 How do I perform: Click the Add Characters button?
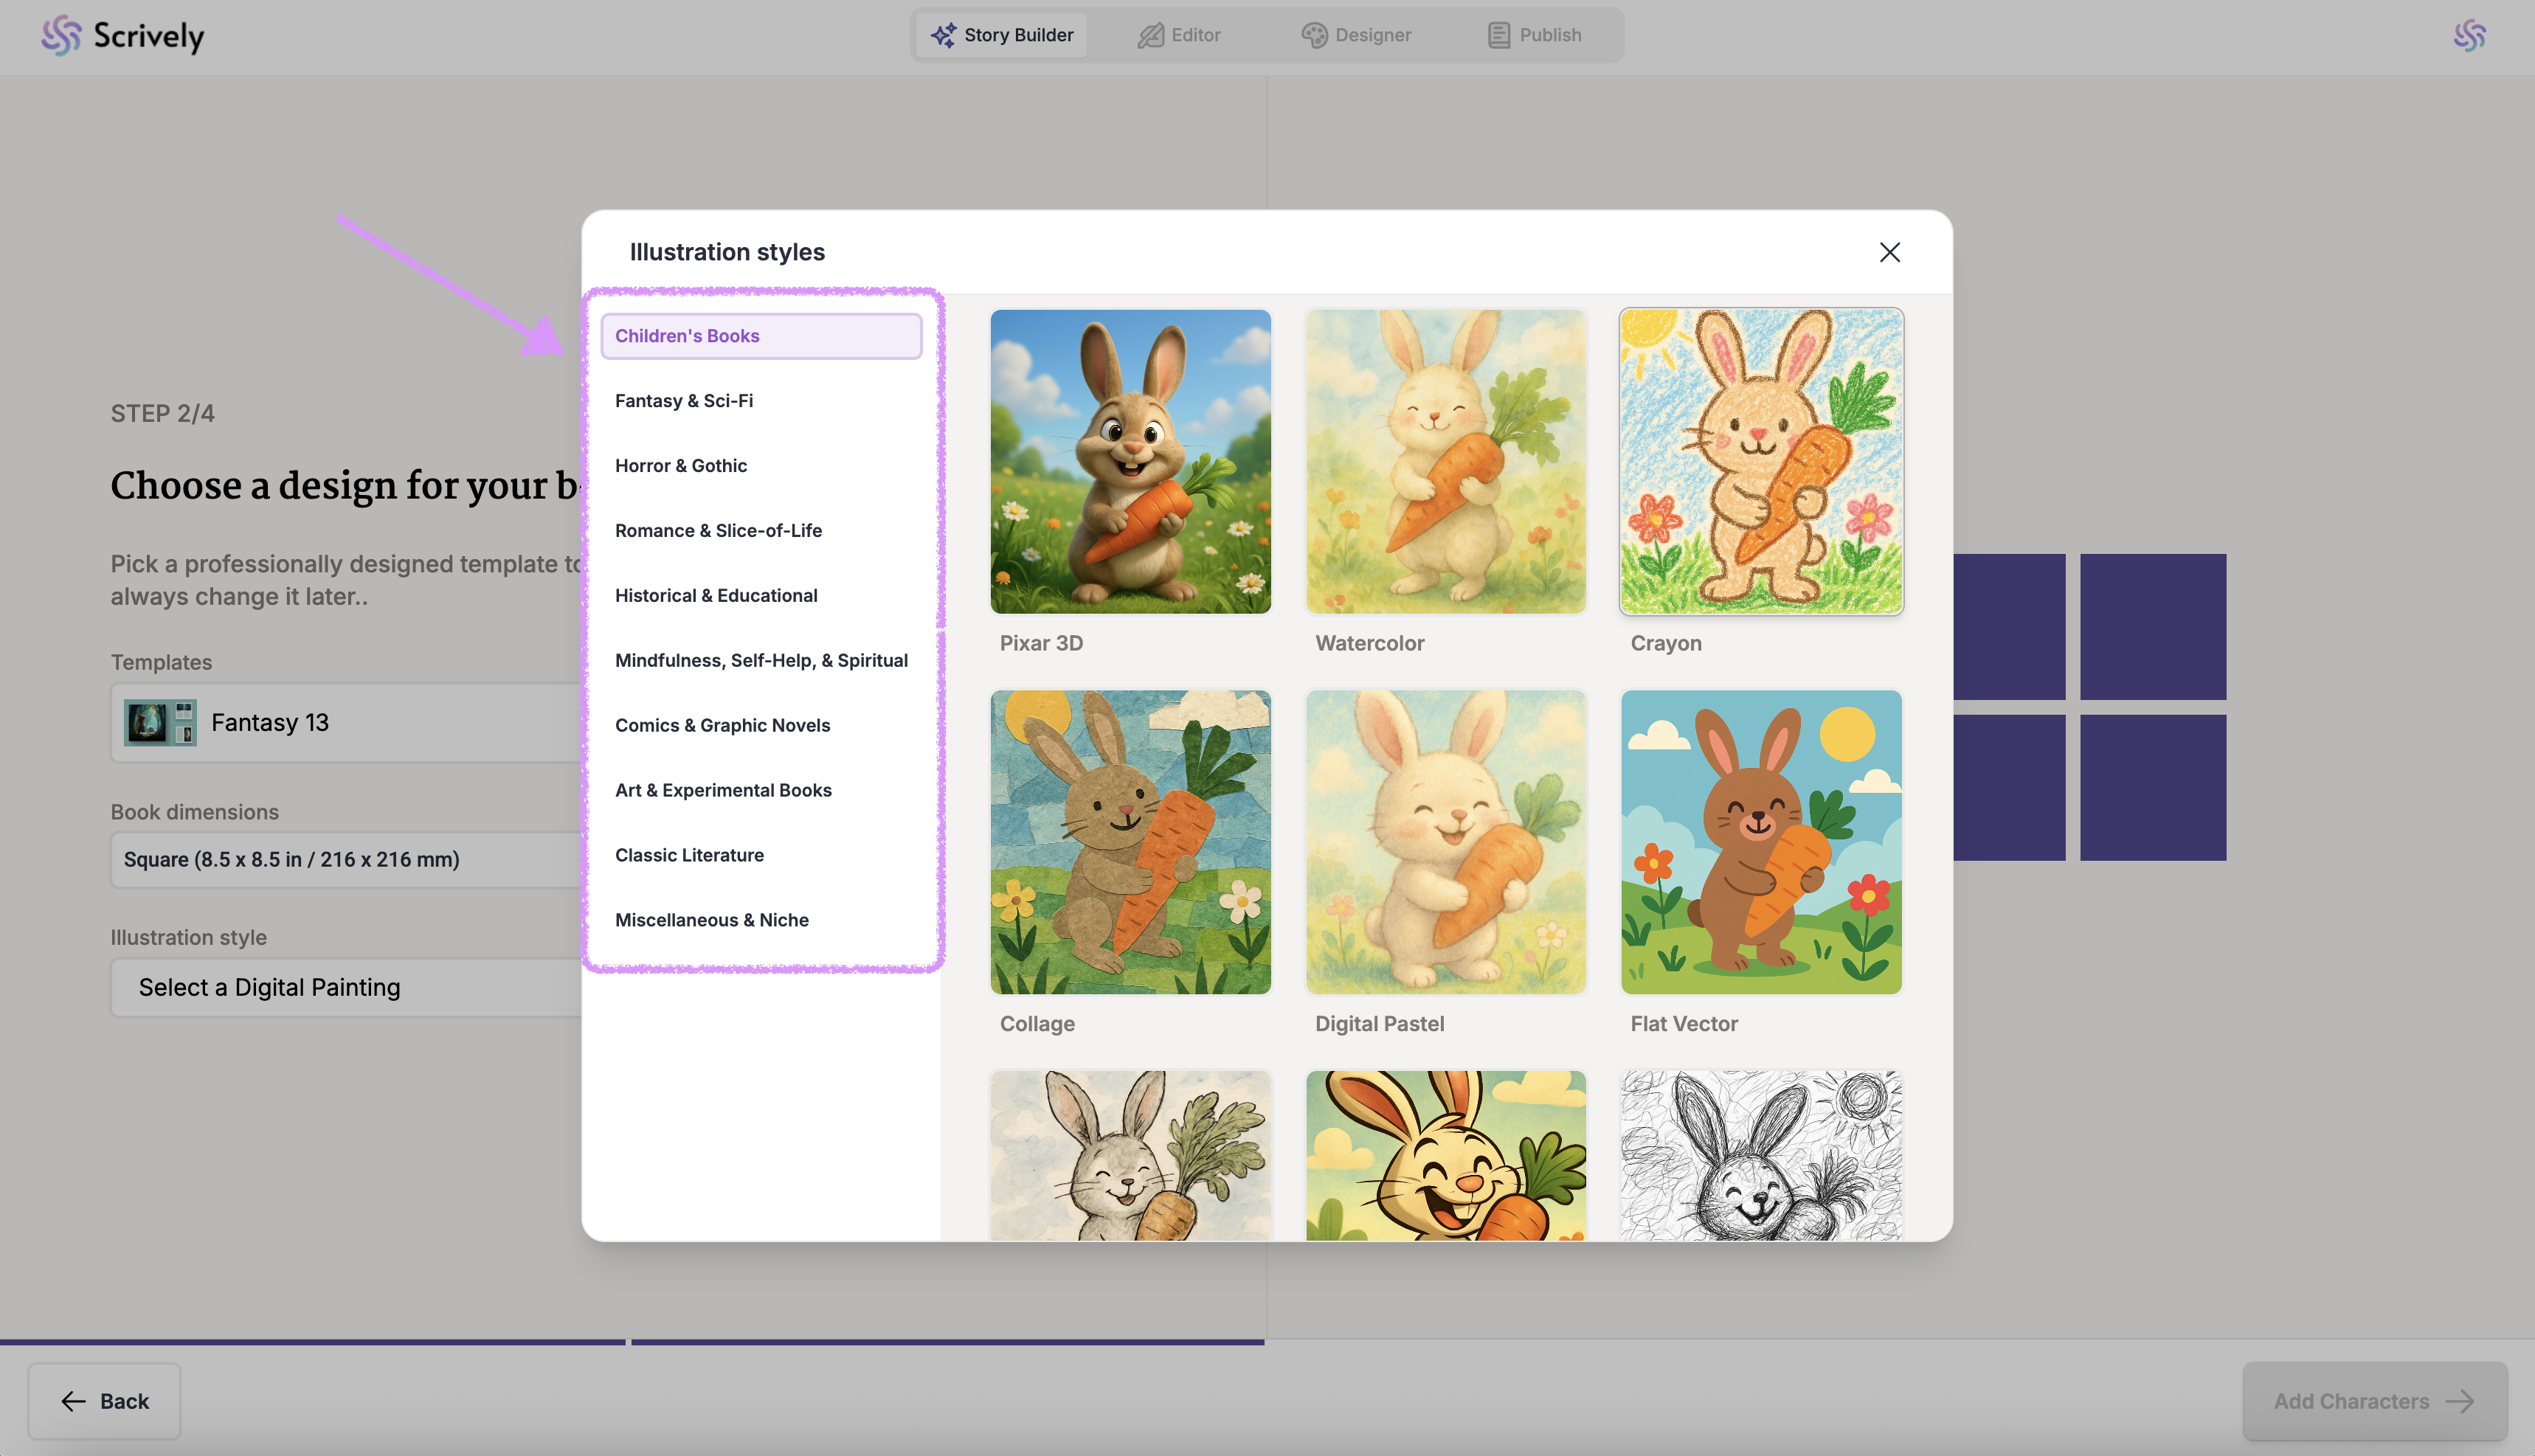coord(2374,1401)
